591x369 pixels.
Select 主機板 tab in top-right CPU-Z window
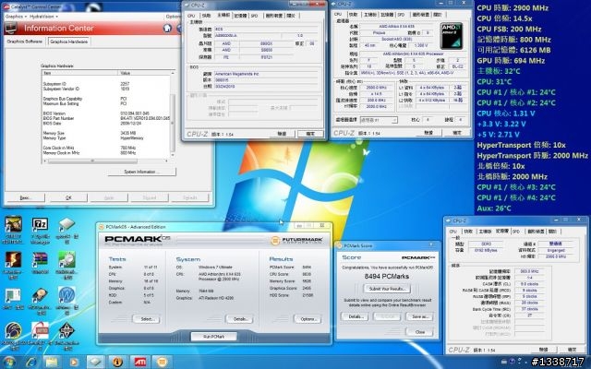point(370,15)
